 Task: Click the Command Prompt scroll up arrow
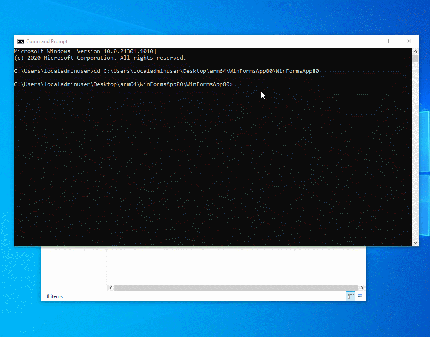point(415,51)
